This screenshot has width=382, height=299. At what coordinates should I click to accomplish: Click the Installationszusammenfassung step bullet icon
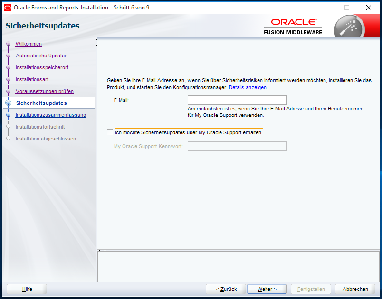(9, 115)
